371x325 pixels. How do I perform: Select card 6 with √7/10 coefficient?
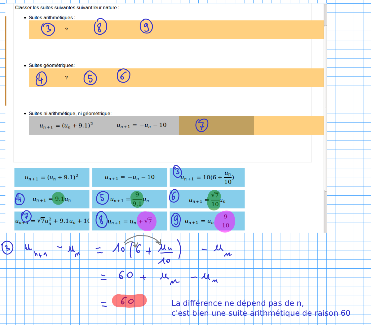[x=207, y=199]
